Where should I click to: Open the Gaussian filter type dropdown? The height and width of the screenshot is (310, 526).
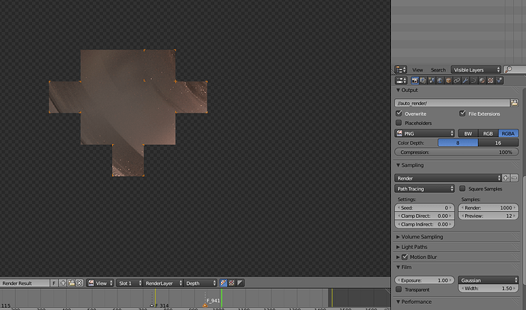click(489, 280)
